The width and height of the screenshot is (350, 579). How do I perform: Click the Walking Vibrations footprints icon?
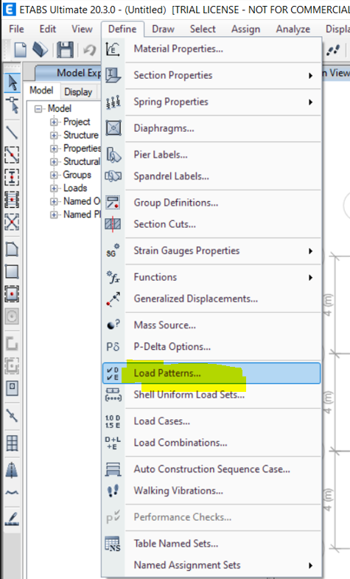(x=113, y=491)
